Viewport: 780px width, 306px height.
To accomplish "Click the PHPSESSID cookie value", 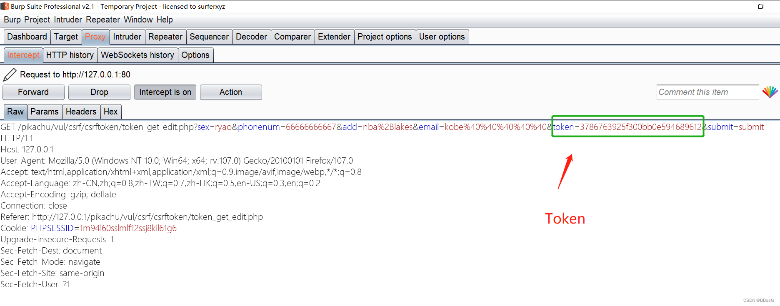I will tap(128, 228).
